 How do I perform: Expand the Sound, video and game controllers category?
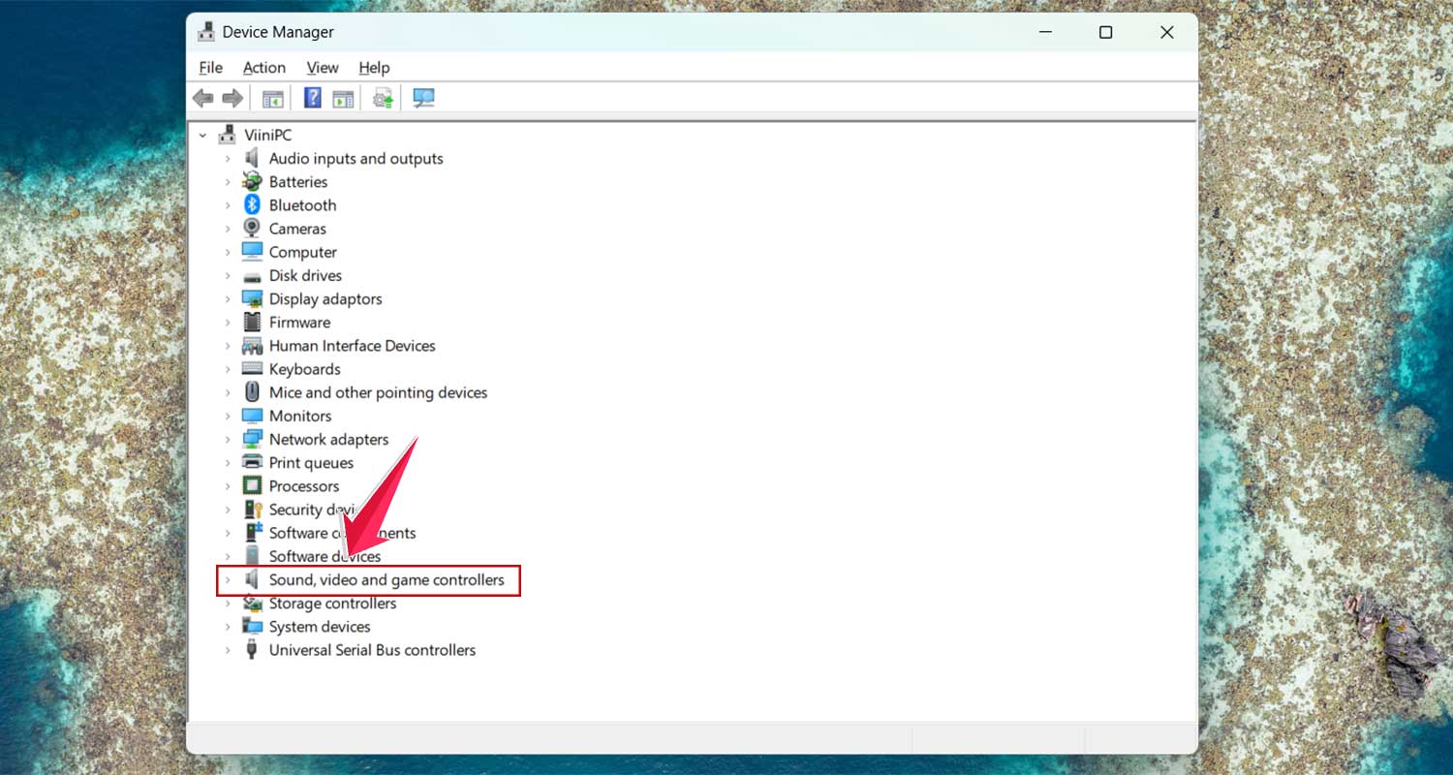227,579
